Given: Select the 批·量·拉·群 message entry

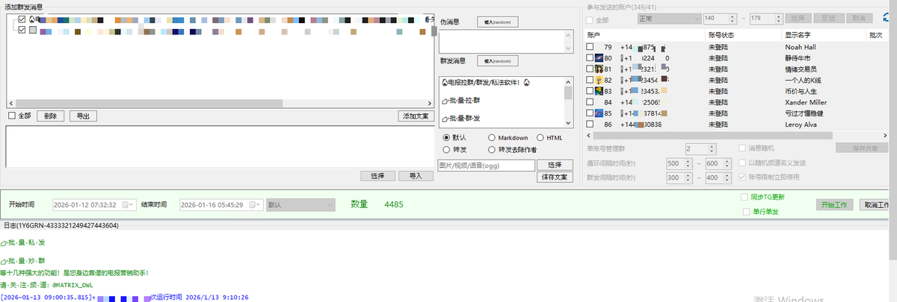Looking at the screenshot, I should pos(462,100).
